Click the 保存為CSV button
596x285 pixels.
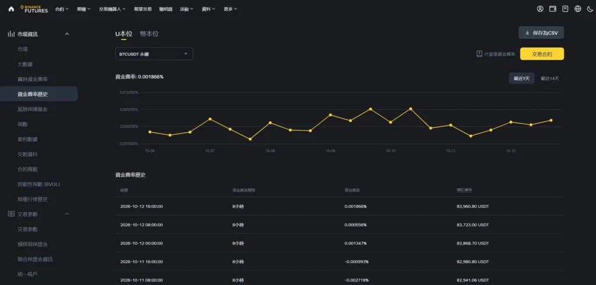coord(541,33)
